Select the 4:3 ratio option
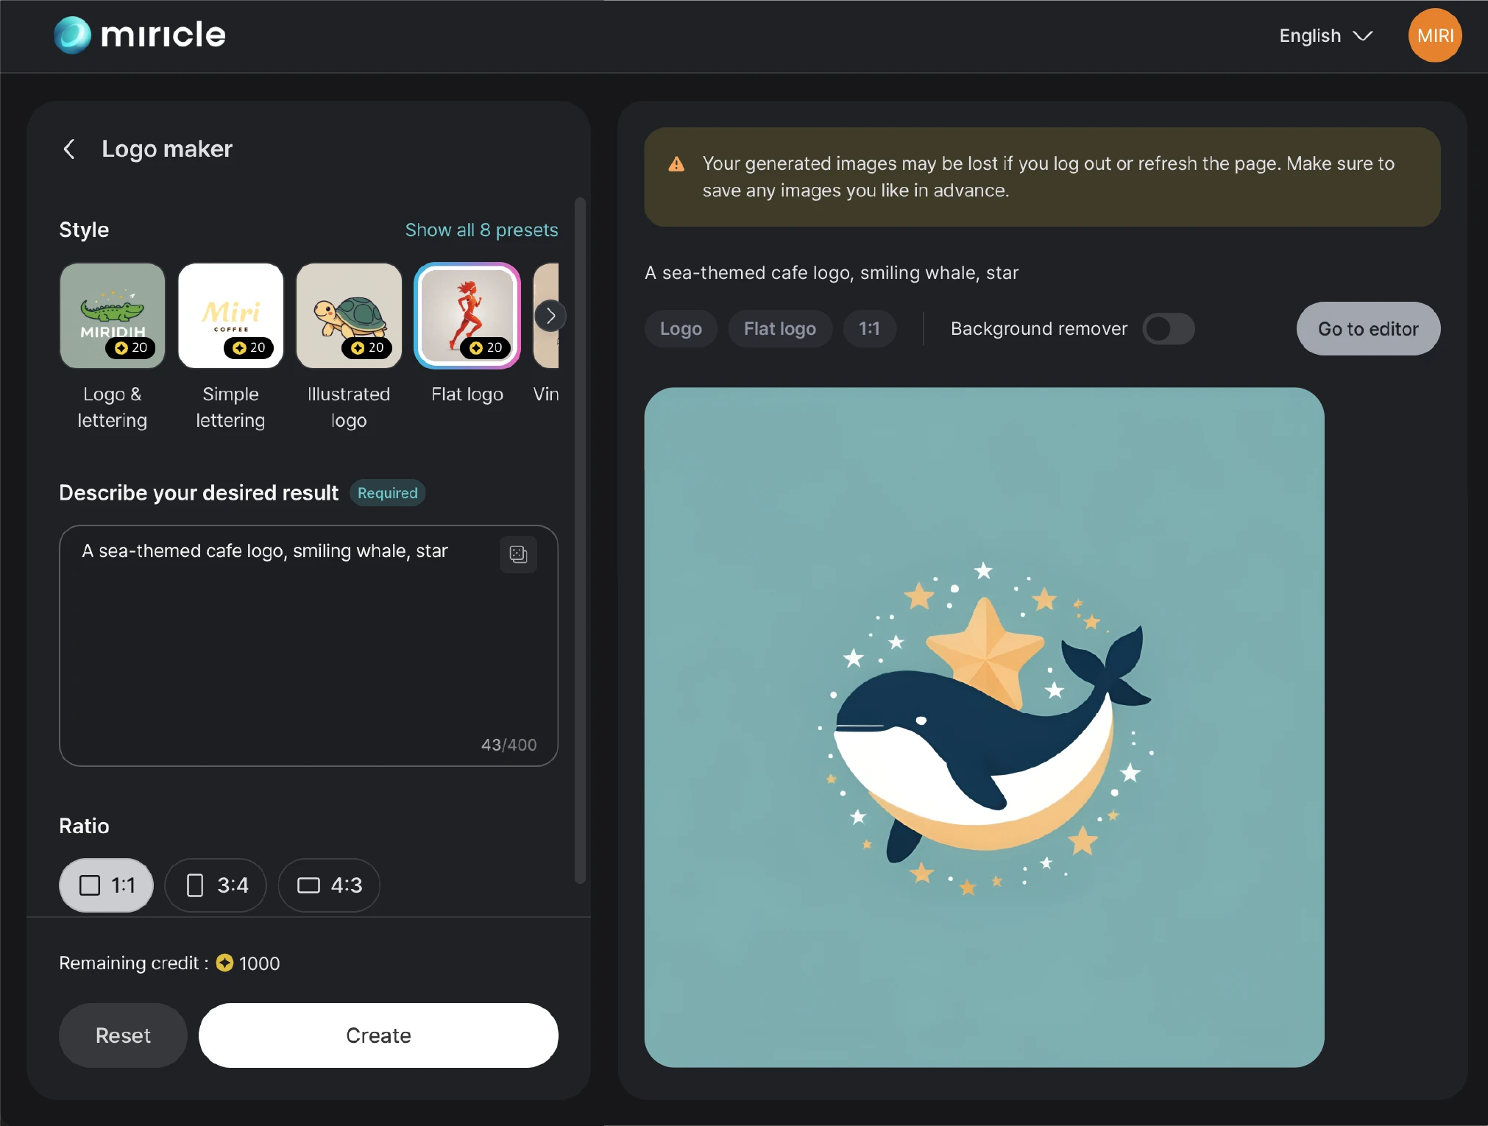 click(x=329, y=885)
